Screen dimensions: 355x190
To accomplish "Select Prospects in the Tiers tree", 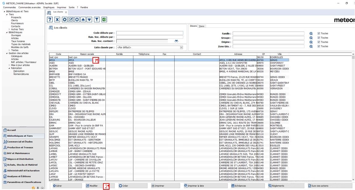I will tap(16, 18).
